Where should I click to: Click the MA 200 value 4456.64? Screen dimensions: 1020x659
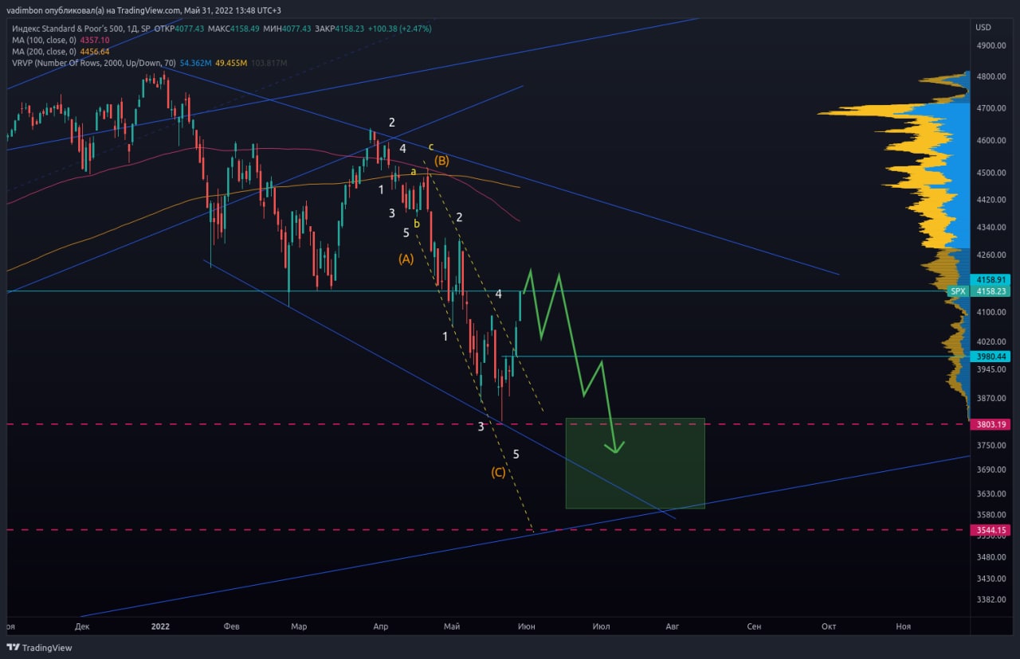pos(95,51)
